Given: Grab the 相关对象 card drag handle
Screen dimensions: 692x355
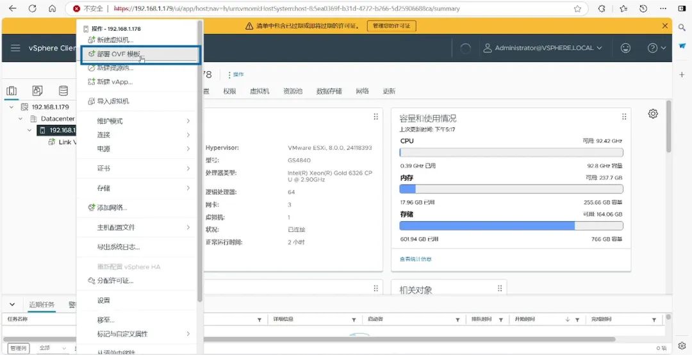Looking at the screenshot, I should (x=500, y=288).
